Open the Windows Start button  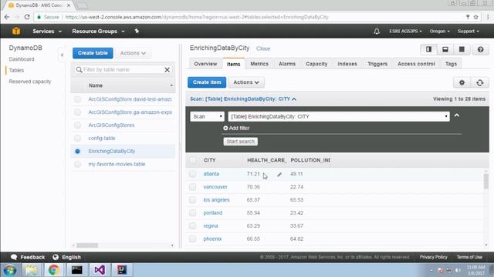tap(10, 270)
